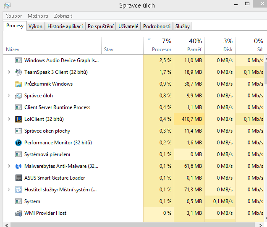Click the TeamSpeak 3 Client process icon
The width and height of the screenshot is (267, 227).
18,72
